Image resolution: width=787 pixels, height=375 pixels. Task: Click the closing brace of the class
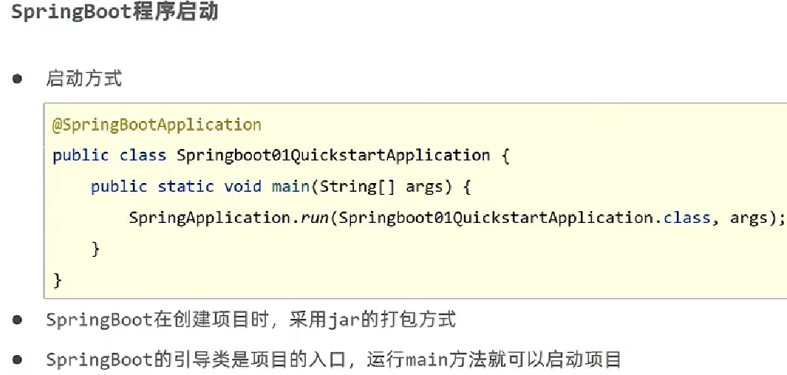pos(57,281)
